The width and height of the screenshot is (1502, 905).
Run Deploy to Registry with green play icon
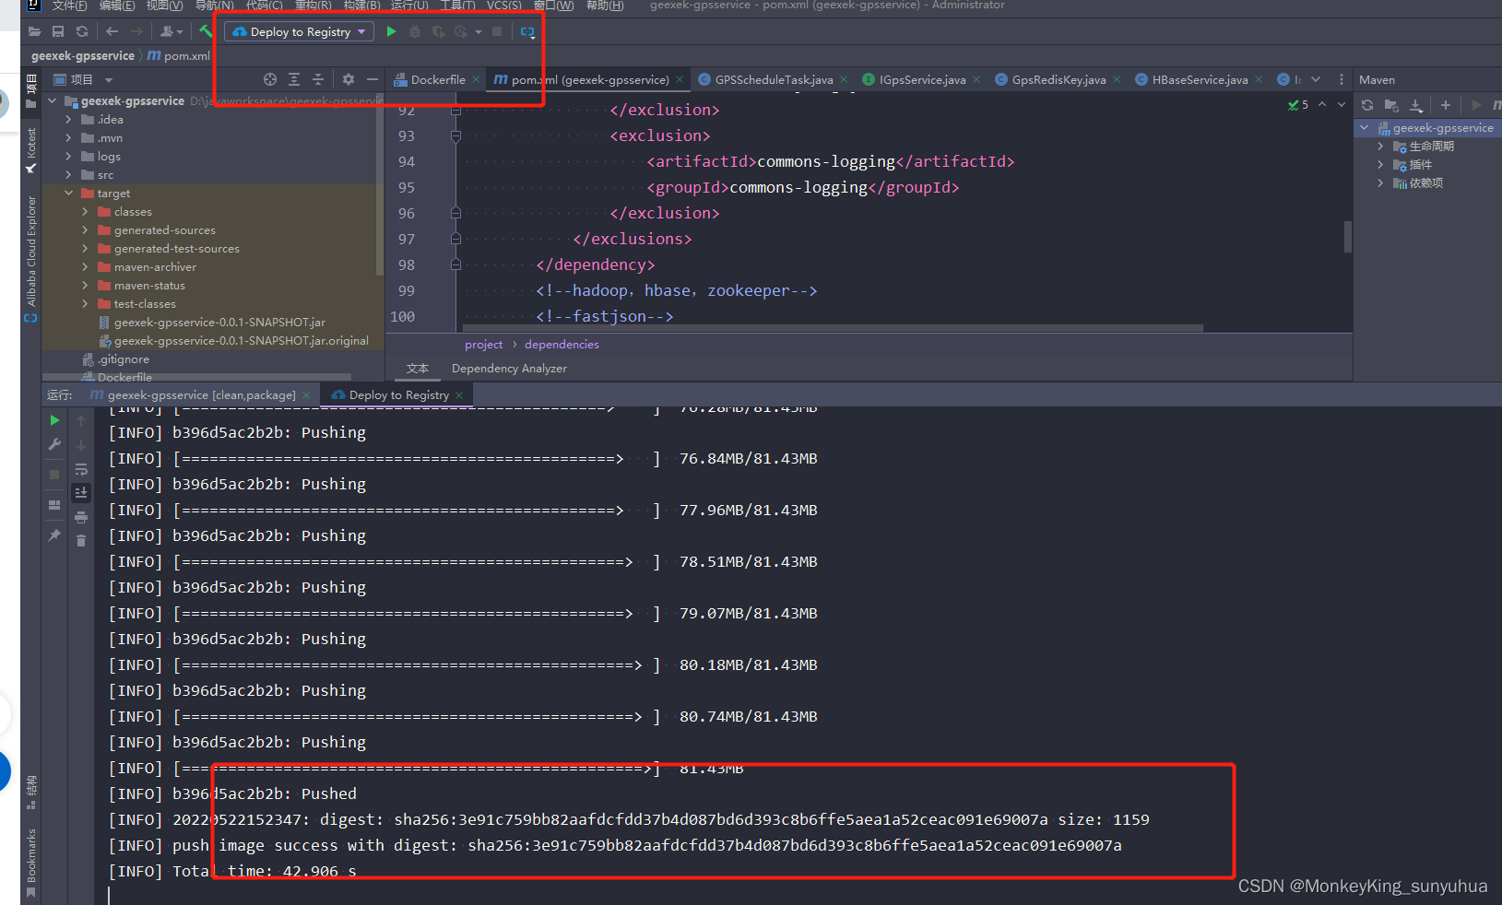pos(391,31)
